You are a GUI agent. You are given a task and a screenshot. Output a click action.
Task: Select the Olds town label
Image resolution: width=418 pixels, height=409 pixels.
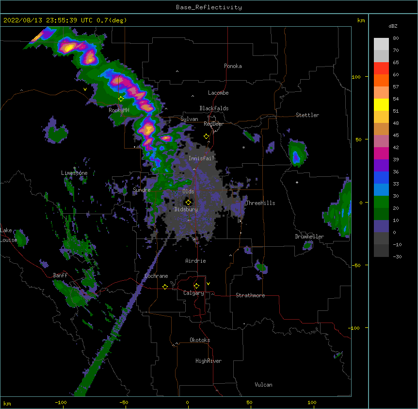[x=188, y=191]
